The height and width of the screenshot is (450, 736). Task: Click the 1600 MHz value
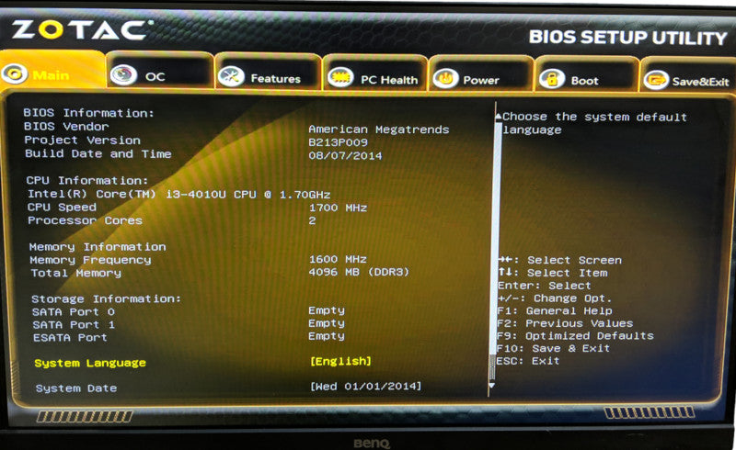[338, 259]
